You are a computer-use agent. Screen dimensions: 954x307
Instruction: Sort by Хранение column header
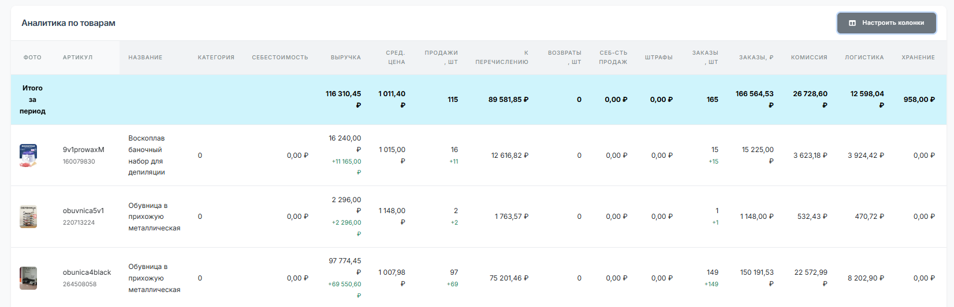coord(918,58)
